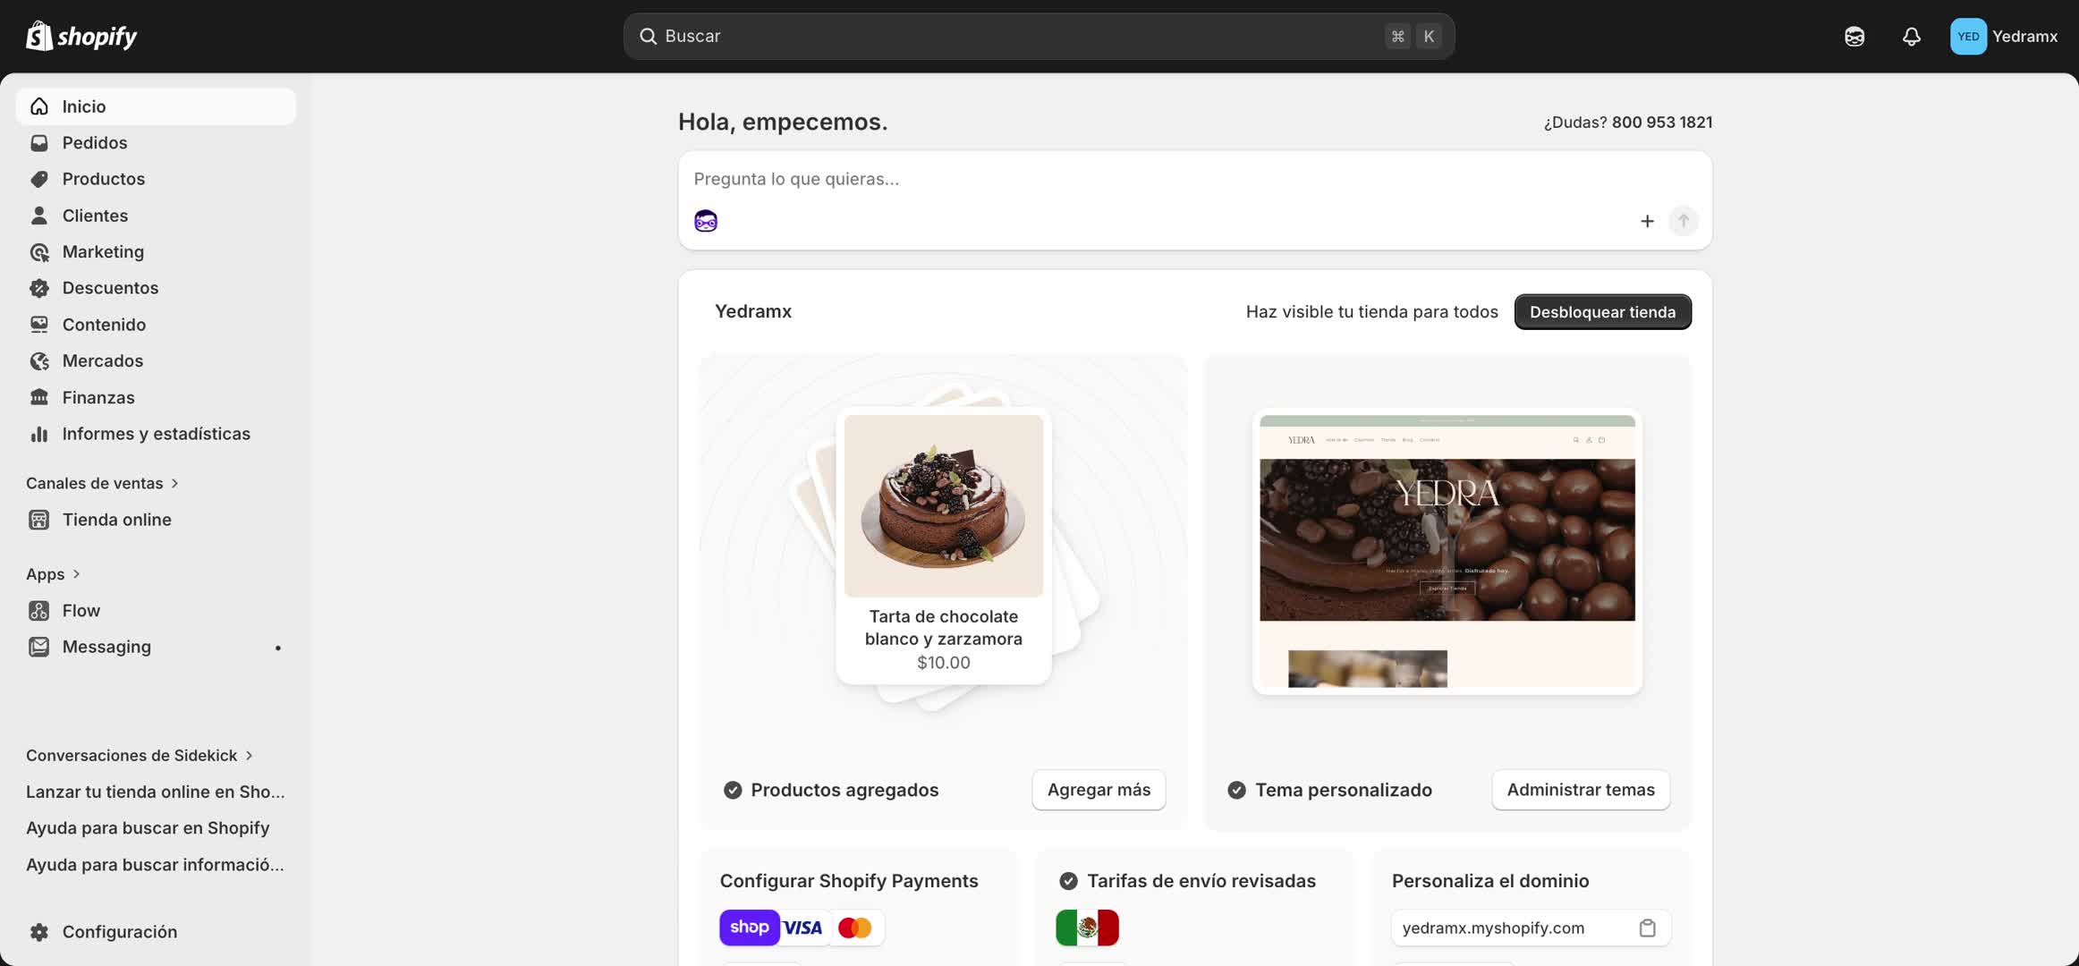
Task: Click the 'Tema personalizado' status text
Action: click(x=1344, y=791)
